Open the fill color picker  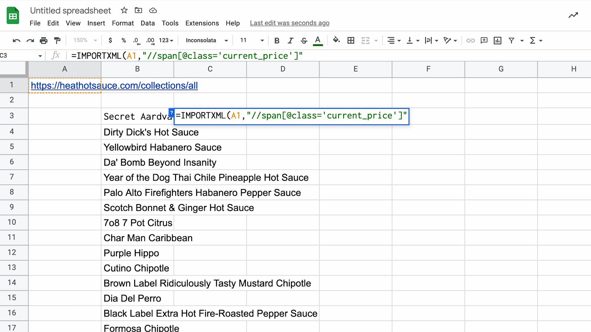pos(336,40)
